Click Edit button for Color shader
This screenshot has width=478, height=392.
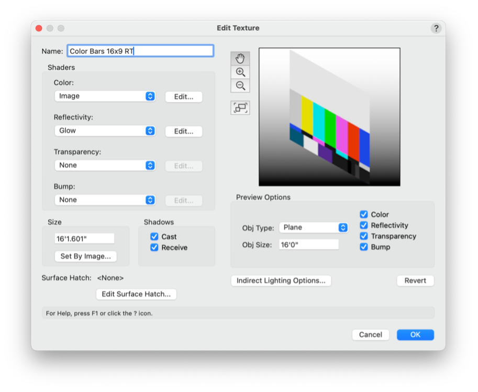pyautogui.click(x=184, y=97)
